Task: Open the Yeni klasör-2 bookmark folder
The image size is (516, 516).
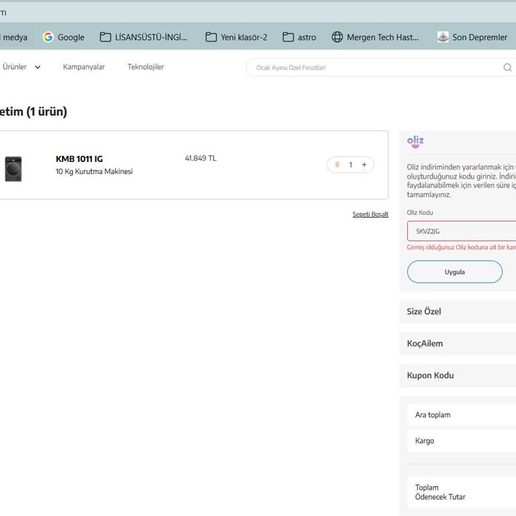Action: click(x=236, y=37)
